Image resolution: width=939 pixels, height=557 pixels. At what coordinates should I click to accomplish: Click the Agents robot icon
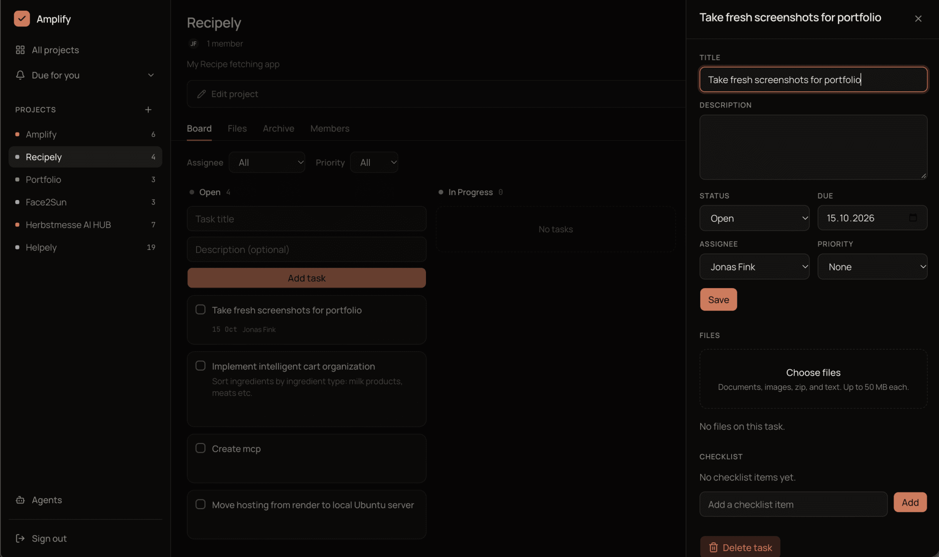click(x=20, y=500)
